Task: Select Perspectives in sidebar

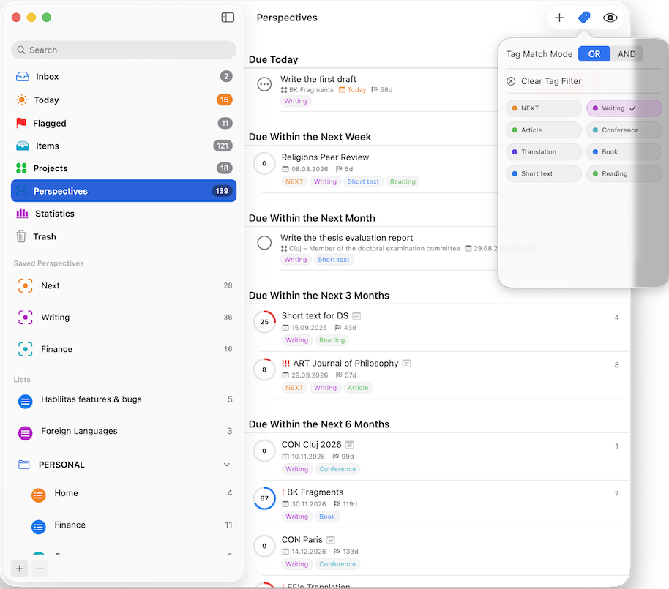Action: click(124, 191)
